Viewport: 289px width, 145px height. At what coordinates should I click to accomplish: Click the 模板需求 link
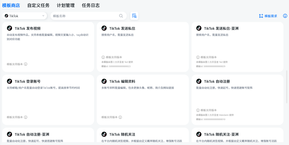271,16
